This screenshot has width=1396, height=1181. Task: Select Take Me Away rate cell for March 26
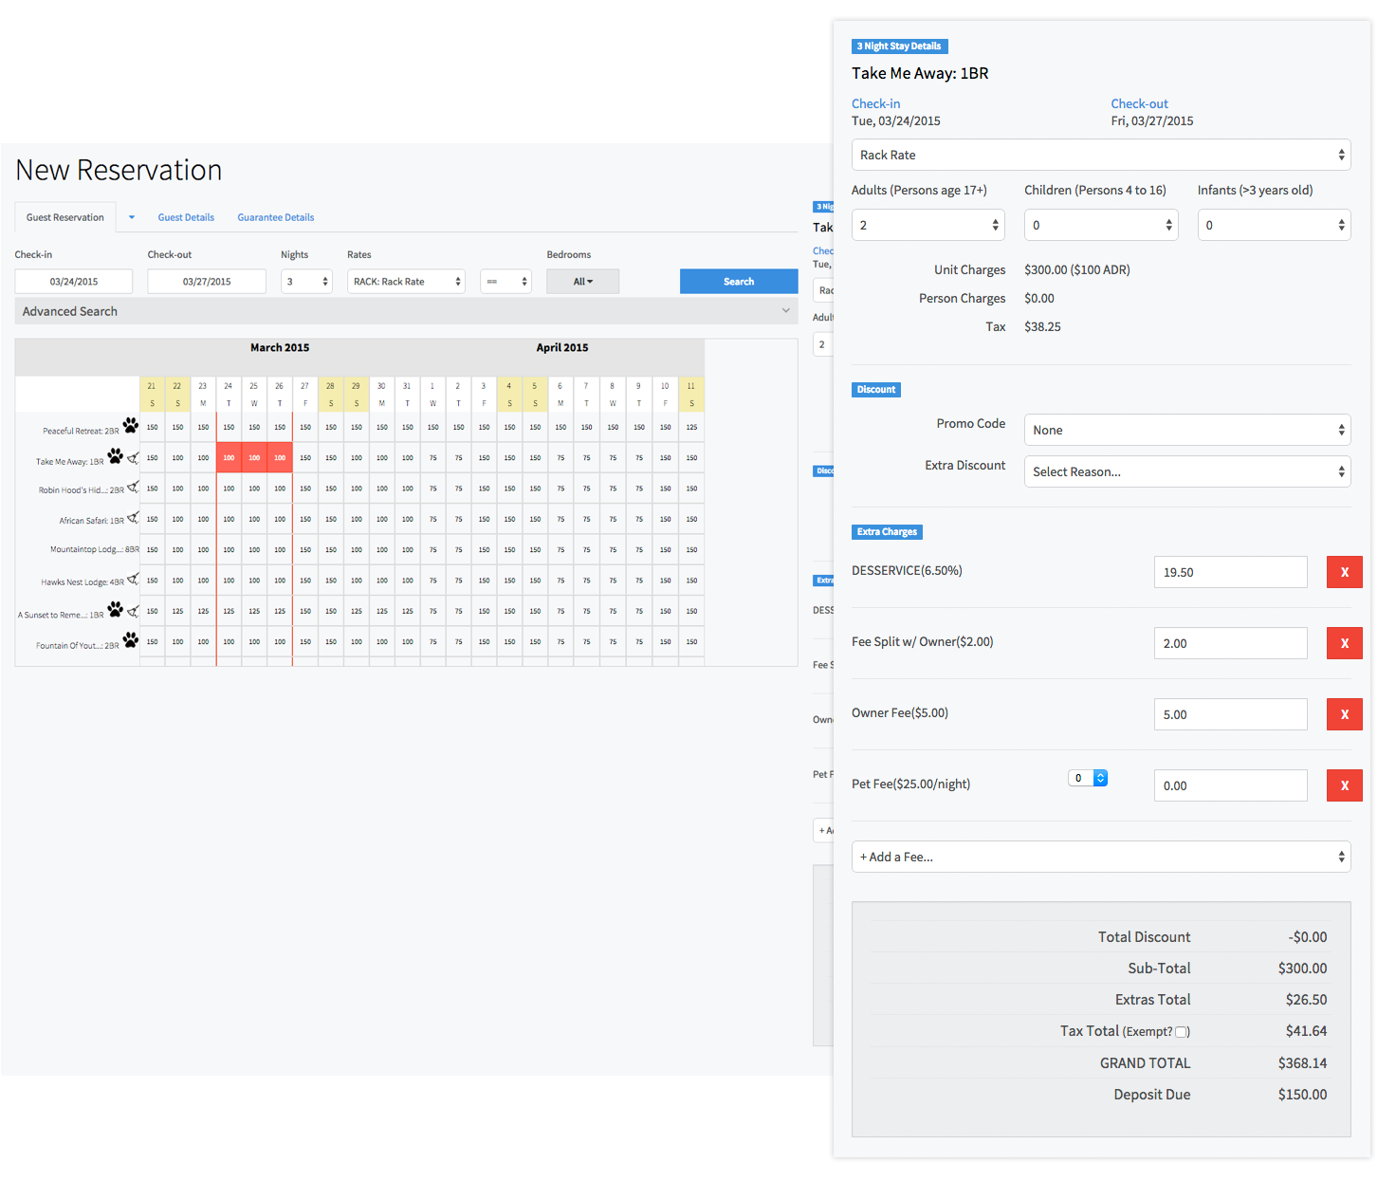280,457
